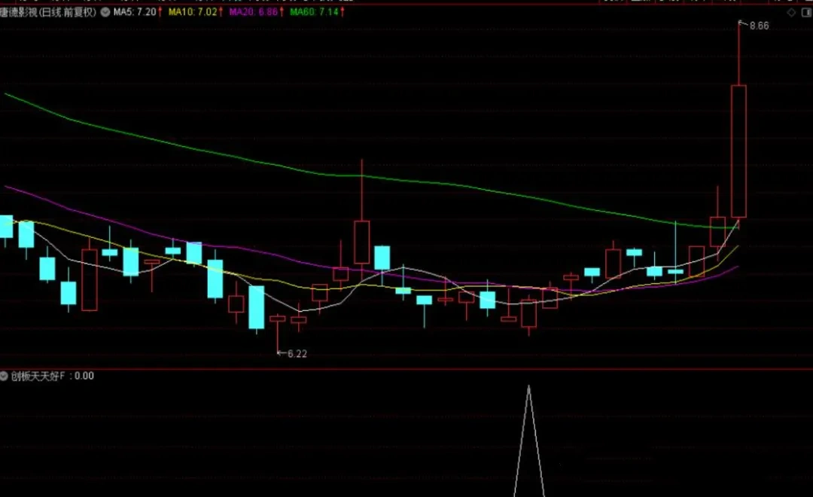Image resolution: width=813 pixels, height=497 pixels.
Task: Expand the 创板天天好F indicator menu arrow
Action: 5,376
